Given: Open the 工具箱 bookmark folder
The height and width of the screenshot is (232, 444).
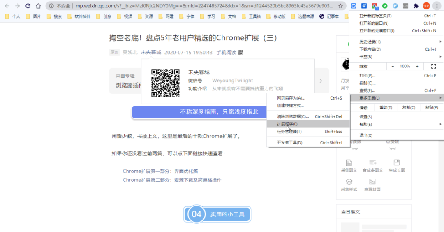Looking at the screenshot, I should click(251, 16).
